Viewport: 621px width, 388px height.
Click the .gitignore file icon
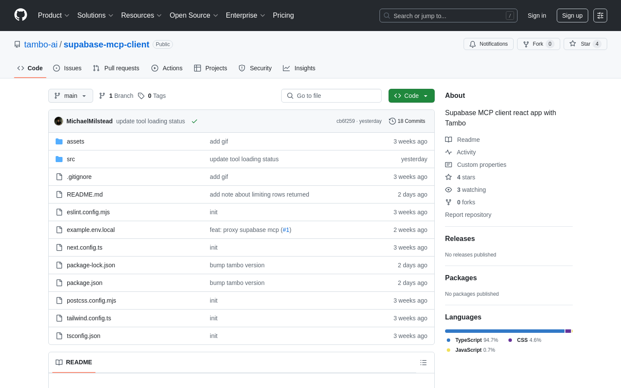click(59, 177)
